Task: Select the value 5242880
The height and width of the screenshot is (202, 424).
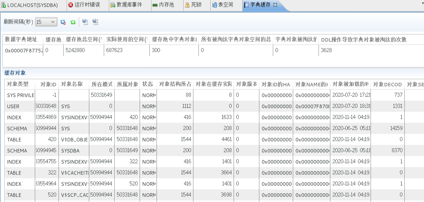Action: coord(75,50)
